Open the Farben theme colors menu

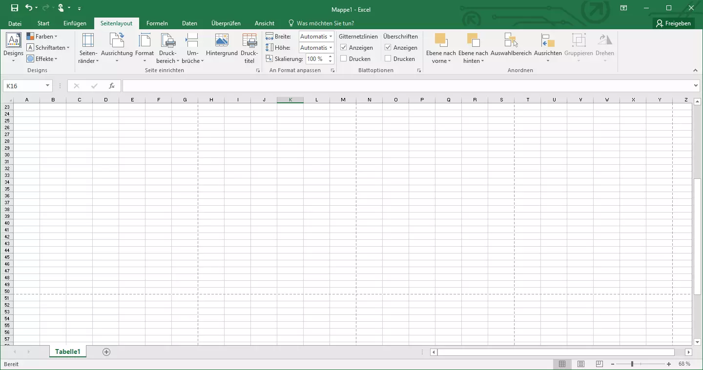[42, 37]
